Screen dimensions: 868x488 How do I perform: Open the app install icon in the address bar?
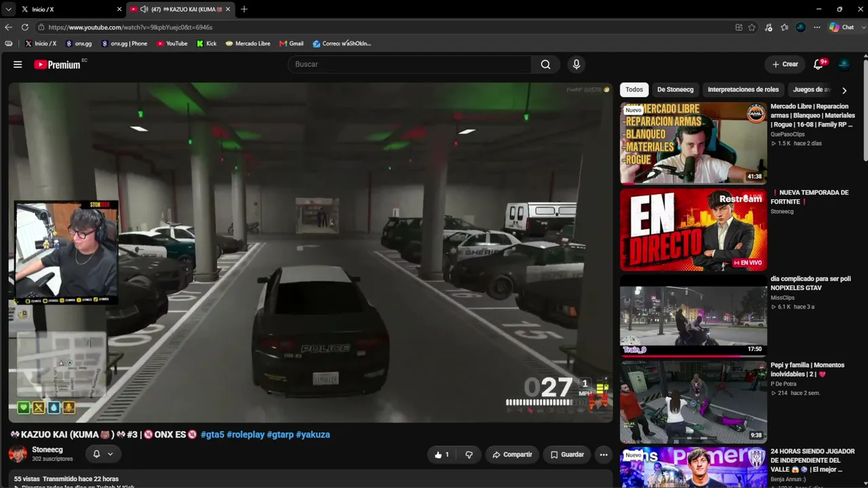738,27
